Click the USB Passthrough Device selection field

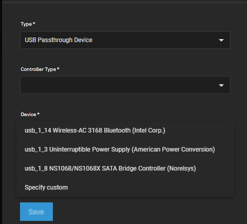tap(125, 40)
